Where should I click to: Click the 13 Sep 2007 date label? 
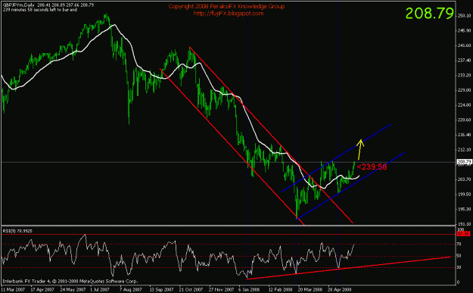point(161,289)
